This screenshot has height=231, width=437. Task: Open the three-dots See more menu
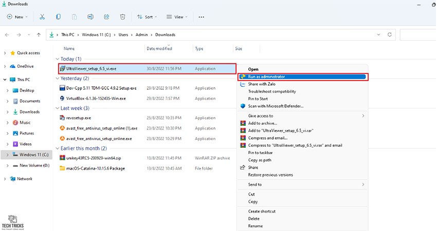[201, 17]
